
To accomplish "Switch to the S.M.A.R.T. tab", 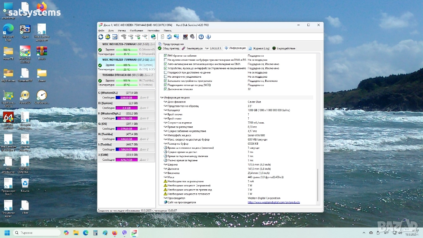I will tap(214, 48).
